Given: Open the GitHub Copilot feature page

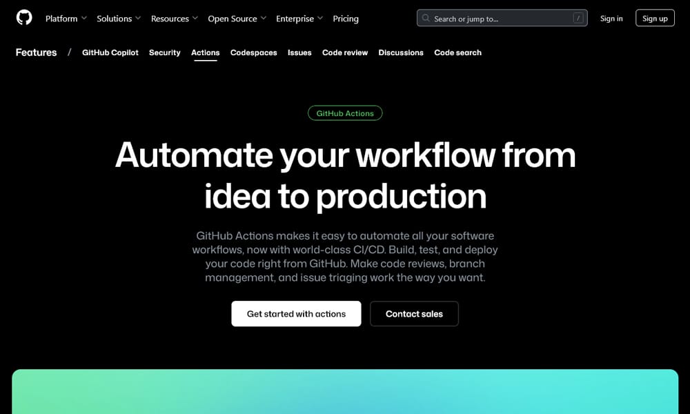Looking at the screenshot, I should (110, 52).
